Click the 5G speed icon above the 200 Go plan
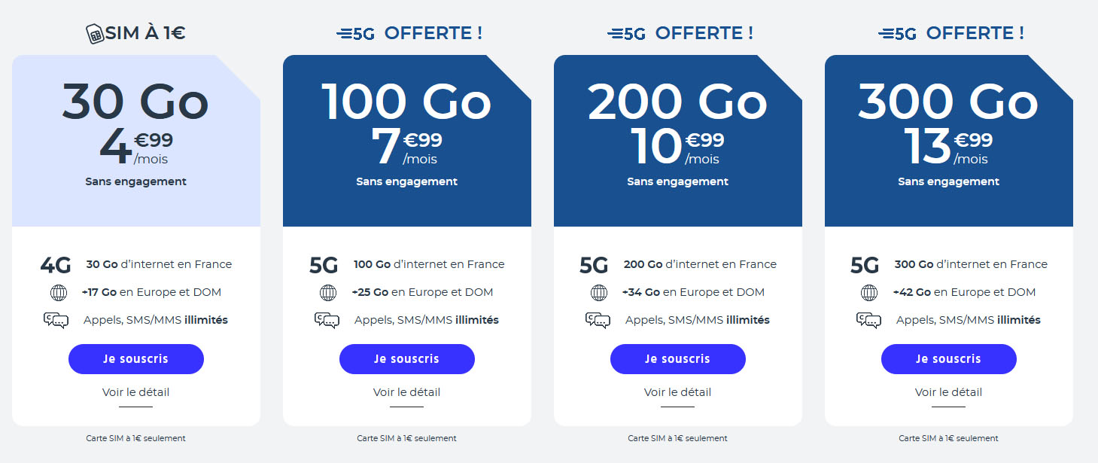The height and width of the screenshot is (463, 1098). [x=626, y=34]
